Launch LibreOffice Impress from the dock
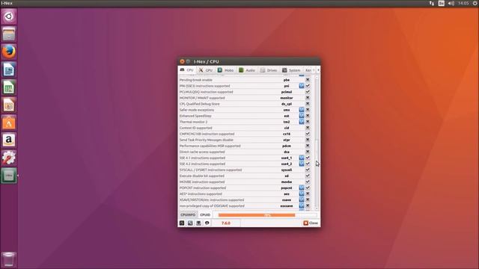This screenshot has width=479, height=269. pos(9,105)
